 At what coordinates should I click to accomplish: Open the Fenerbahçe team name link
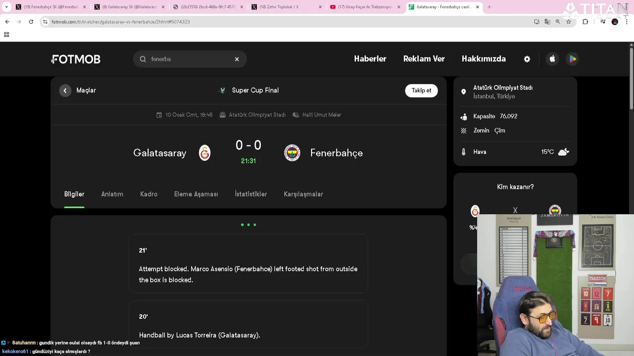[x=336, y=153]
